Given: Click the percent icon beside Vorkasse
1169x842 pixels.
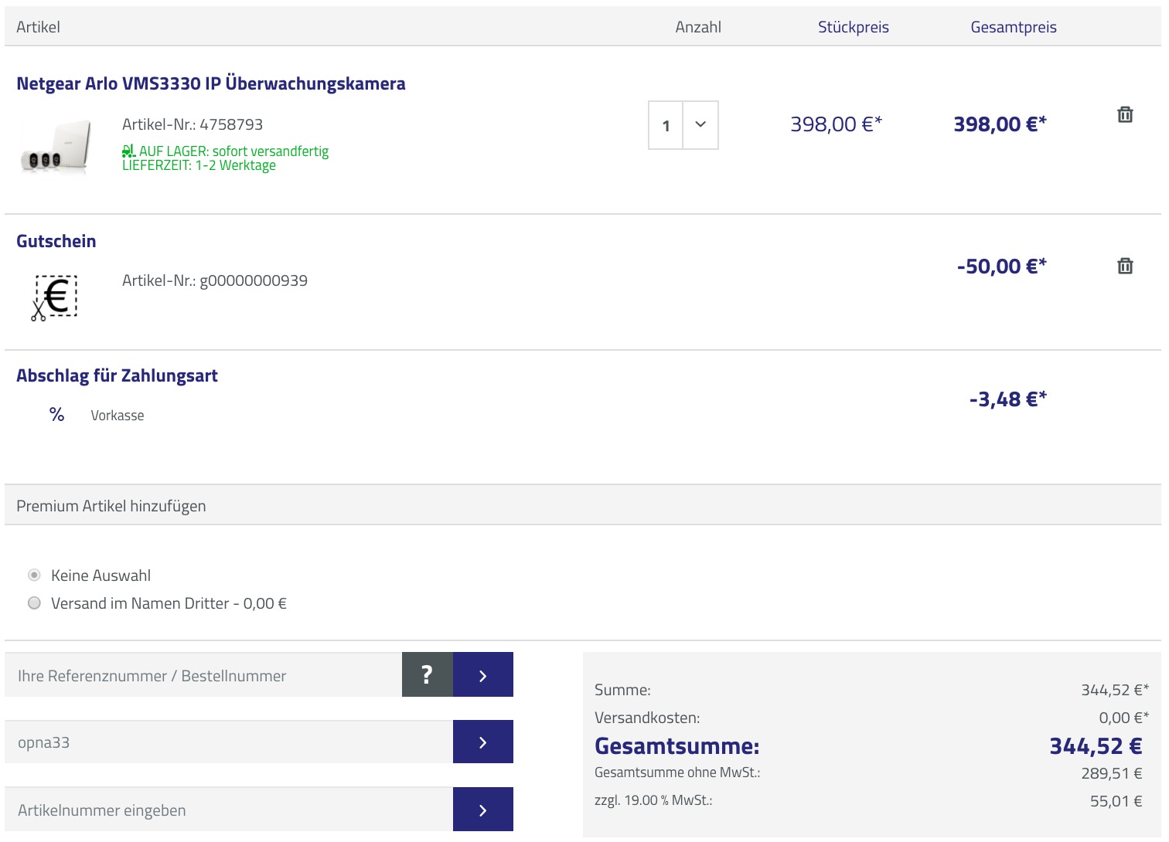Looking at the screenshot, I should click(56, 415).
